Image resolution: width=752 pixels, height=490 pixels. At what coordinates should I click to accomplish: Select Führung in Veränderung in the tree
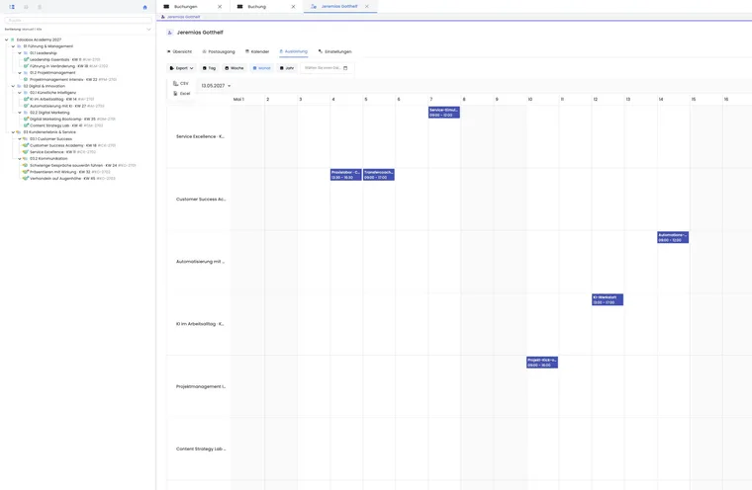pos(68,66)
